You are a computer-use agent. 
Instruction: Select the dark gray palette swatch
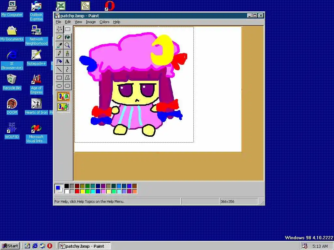point(72,186)
